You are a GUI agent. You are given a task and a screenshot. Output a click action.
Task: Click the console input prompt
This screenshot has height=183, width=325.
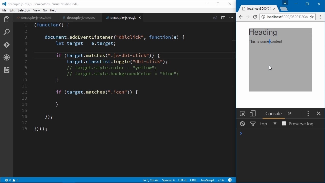(x=281, y=133)
